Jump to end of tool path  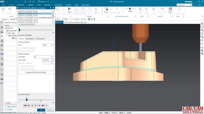tap(43, 105)
